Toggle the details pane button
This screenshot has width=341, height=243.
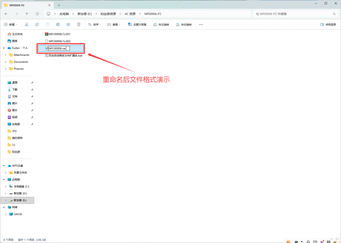[x=328, y=25]
